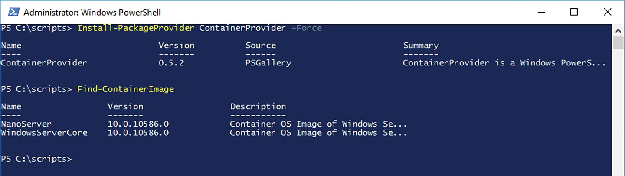Click the Description column header

click(x=258, y=107)
